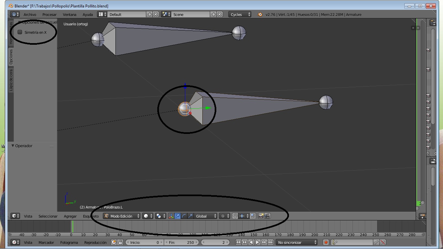Image resolution: width=443 pixels, height=249 pixels.
Task: Click the Blender logo in the info header
Action: pos(260,15)
